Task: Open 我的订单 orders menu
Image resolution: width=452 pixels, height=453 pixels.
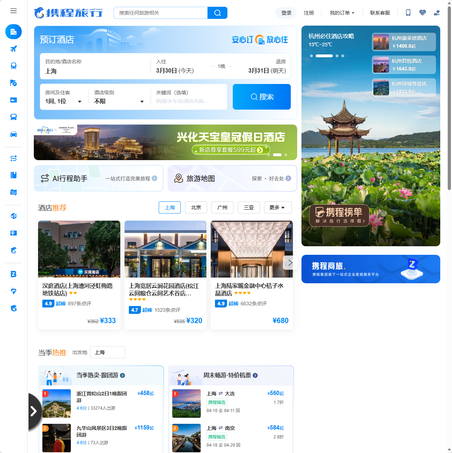Action: click(x=341, y=12)
